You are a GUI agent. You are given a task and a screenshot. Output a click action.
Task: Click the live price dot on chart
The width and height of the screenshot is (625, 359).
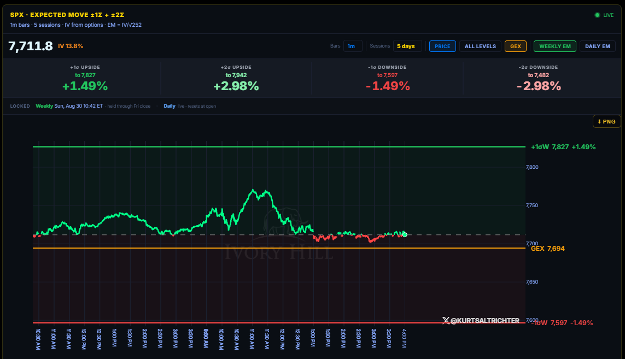click(x=405, y=234)
